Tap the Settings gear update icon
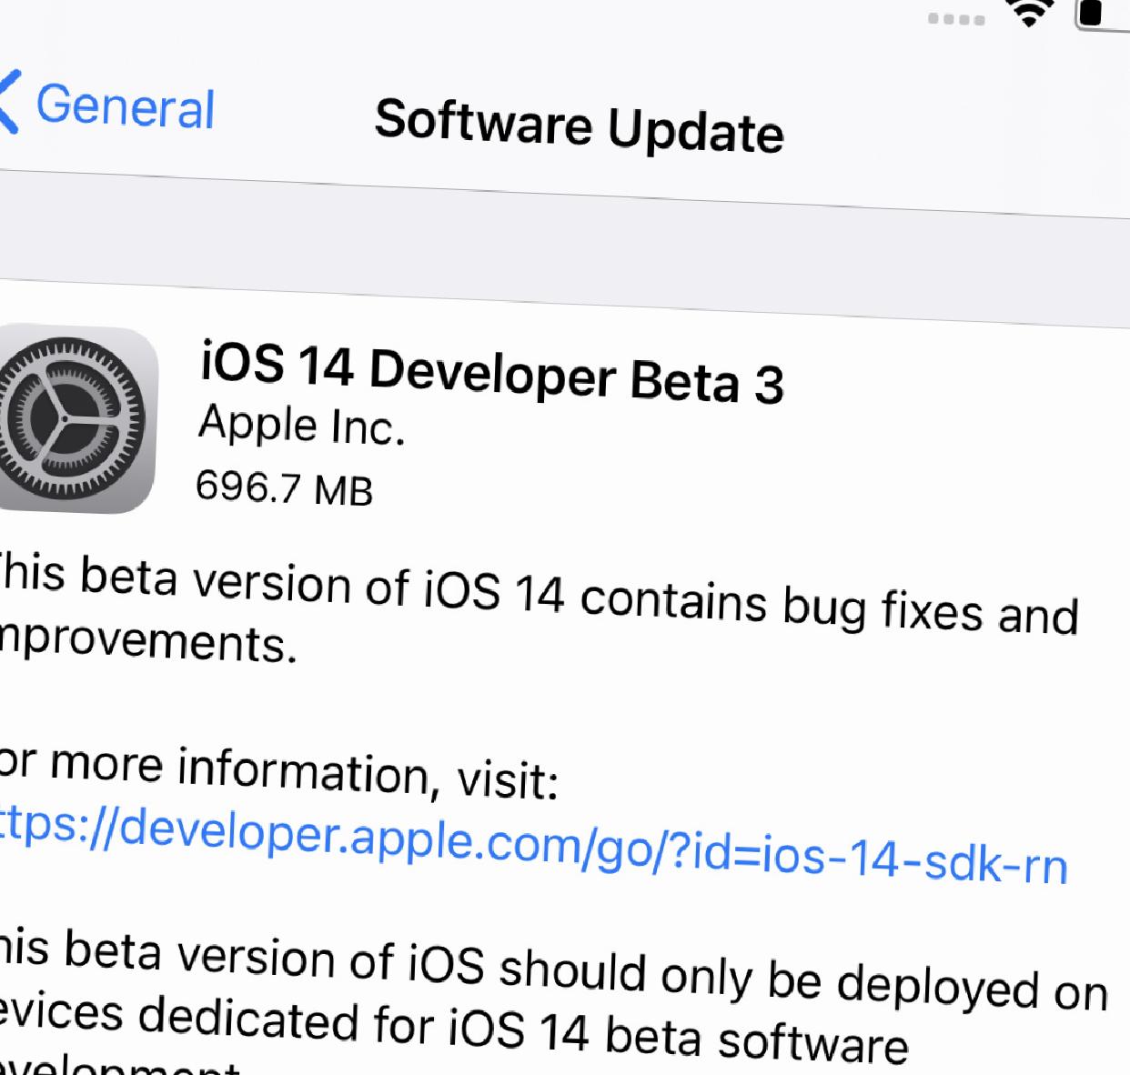This screenshot has width=1130, height=1075. click(76, 417)
